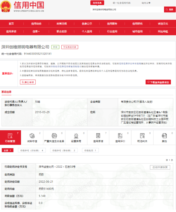The image size is (176, 212).
Task: Click the decision number 深市监宝处罚〔2022〕石岩58号
Action: [57, 167]
